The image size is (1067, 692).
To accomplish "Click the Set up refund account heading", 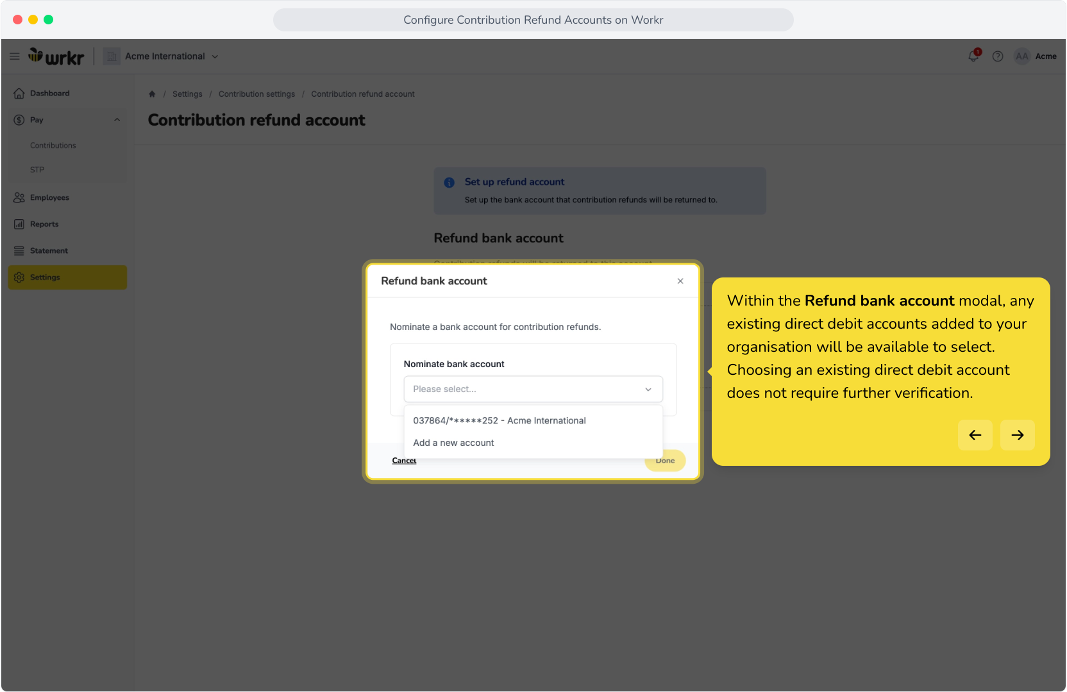I will point(514,182).
